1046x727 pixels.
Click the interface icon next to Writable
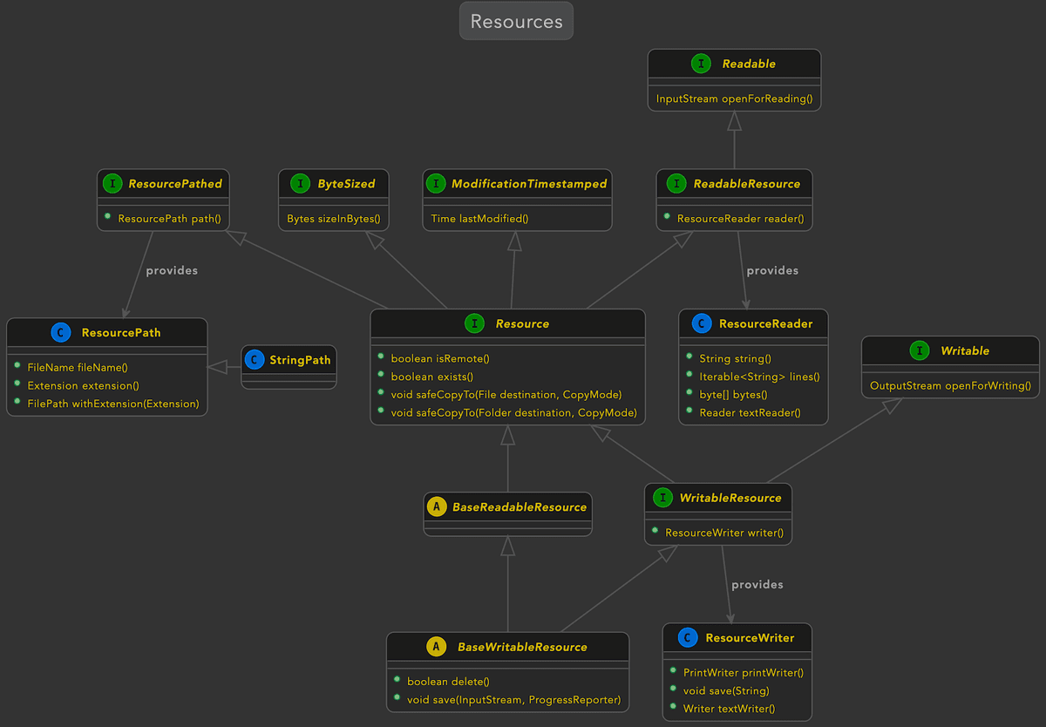click(x=920, y=350)
